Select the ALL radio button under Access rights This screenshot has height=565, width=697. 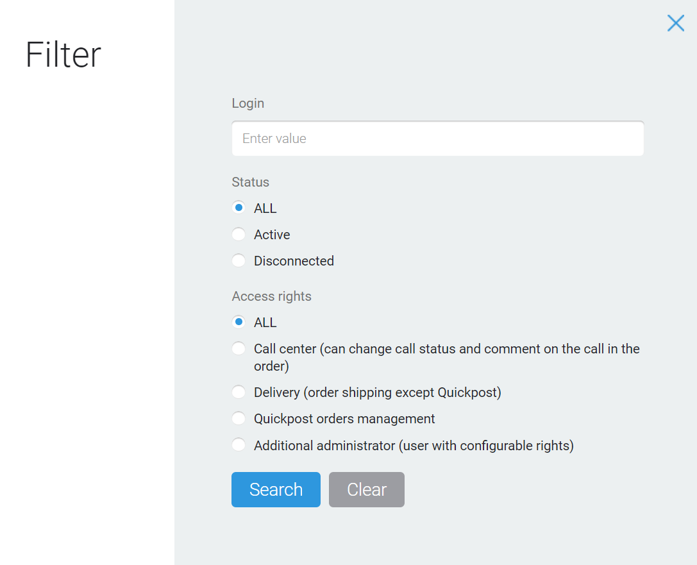[239, 322]
